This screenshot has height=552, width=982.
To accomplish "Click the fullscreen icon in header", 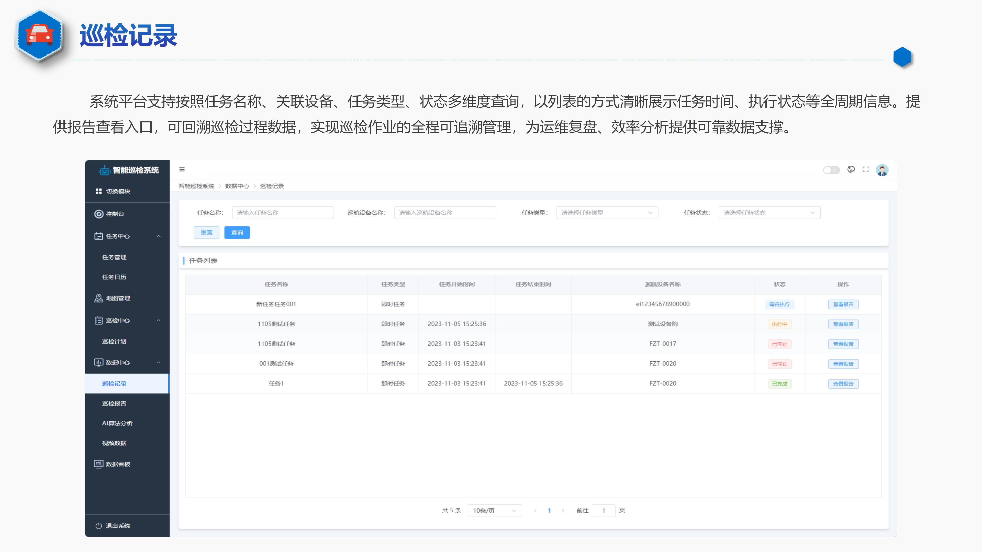I will pos(865,169).
